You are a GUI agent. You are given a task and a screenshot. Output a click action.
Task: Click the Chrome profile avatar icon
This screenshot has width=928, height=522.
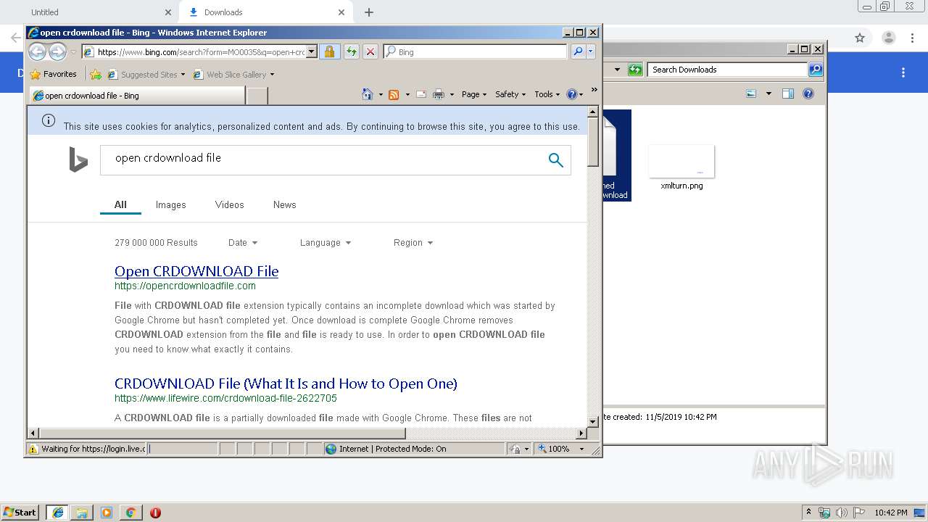tap(888, 38)
